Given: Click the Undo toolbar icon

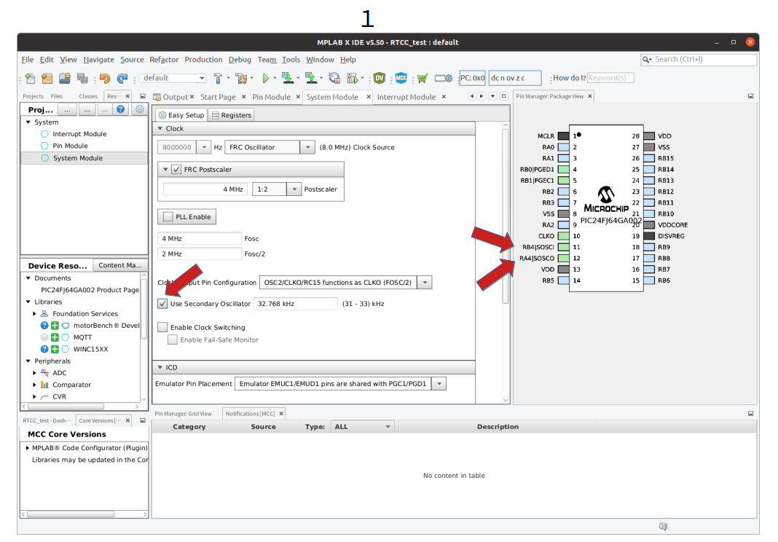Looking at the screenshot, I should (x=106, y=78).
